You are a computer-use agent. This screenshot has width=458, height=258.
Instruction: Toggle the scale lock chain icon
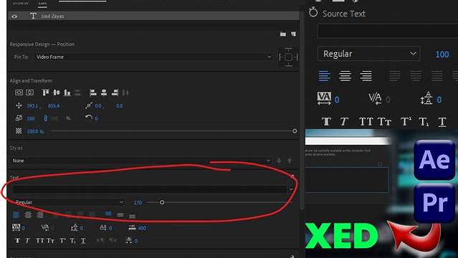coord(46,118)
